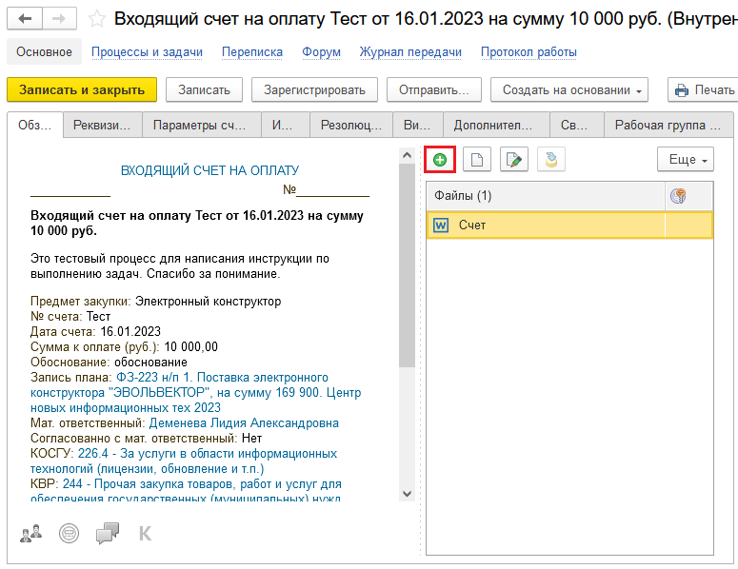Click the two-people participants icon at bottom
The height and width of the screenshot is (569, 738).
click(x=31, y=533)
